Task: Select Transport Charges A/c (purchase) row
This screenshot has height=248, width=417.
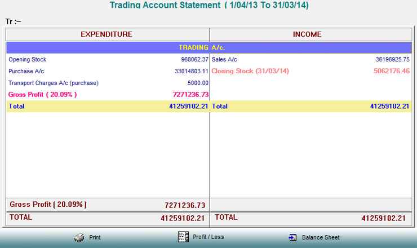Action: point(54,83)
